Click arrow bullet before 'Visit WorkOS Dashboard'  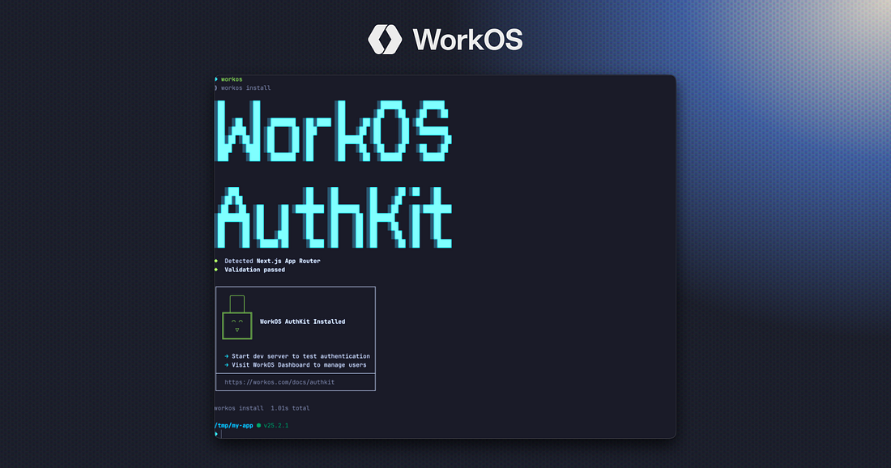point(227,365)
